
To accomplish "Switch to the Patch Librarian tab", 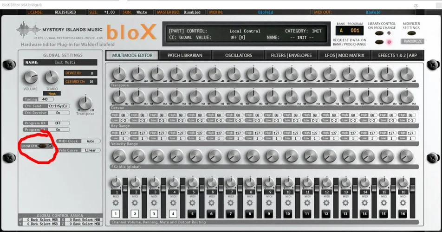I will pos(185,56).
